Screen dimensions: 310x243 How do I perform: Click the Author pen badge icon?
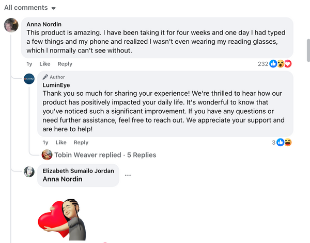[x=45, y=77]
